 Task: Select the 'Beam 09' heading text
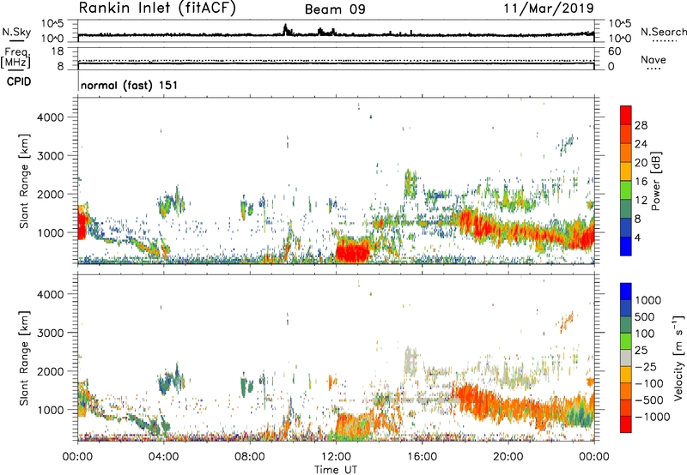[x=335, y=9]
